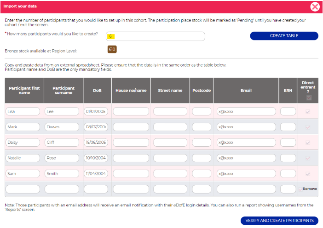Toggle Direct entrant checkbox for Sam Smith
The height and width of the screenshot is (228, 323).
coord(308,174)
